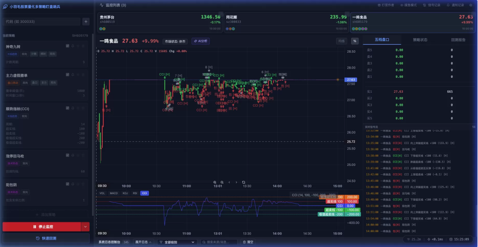Switch on 摸鱼模式 stealth mode
This screenshot has height=247, width=478.
click(408, 5)
